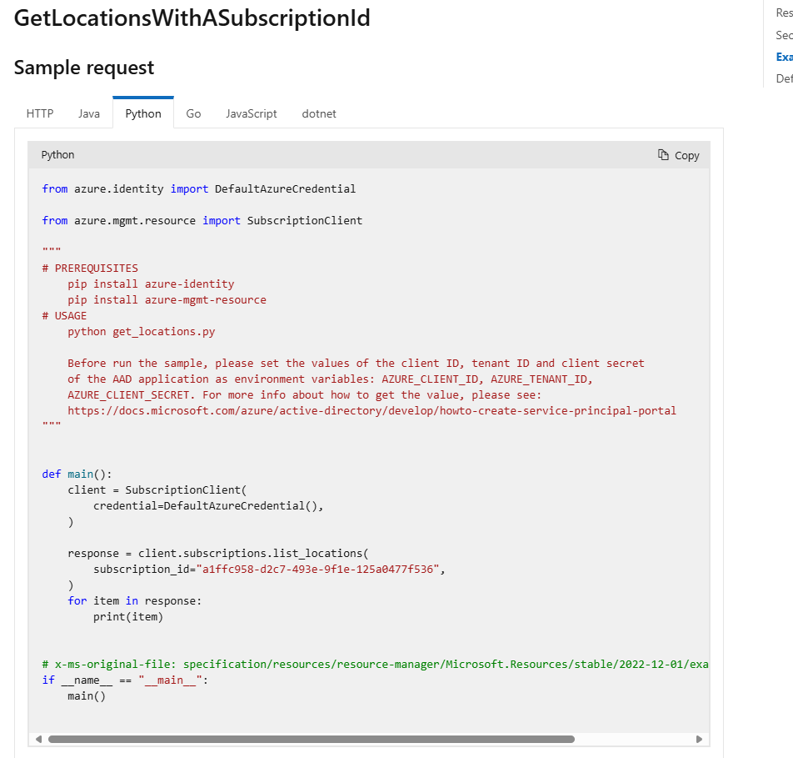Switch to the Go language tab
The height and width of the screenshot is (758, 793).
tap(192, 113)
